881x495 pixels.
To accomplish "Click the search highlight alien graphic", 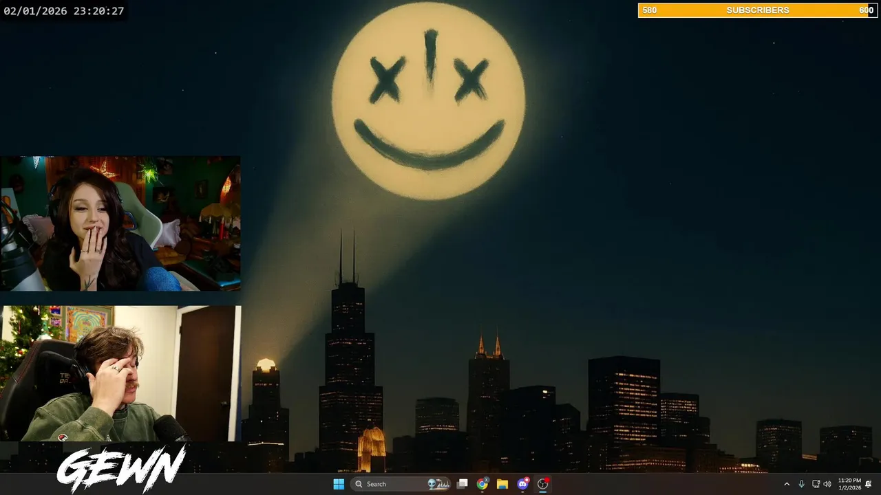I will coord(438,484).
